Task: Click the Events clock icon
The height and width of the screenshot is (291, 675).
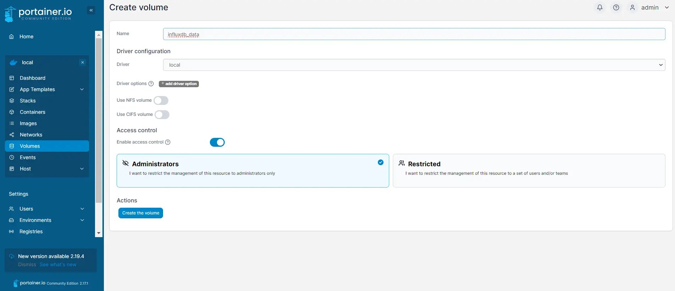Action: pos(12,157)
